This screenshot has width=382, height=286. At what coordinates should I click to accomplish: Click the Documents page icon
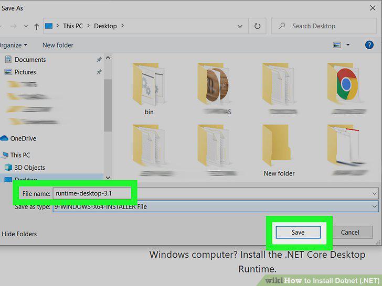click(x=8, y=59)
